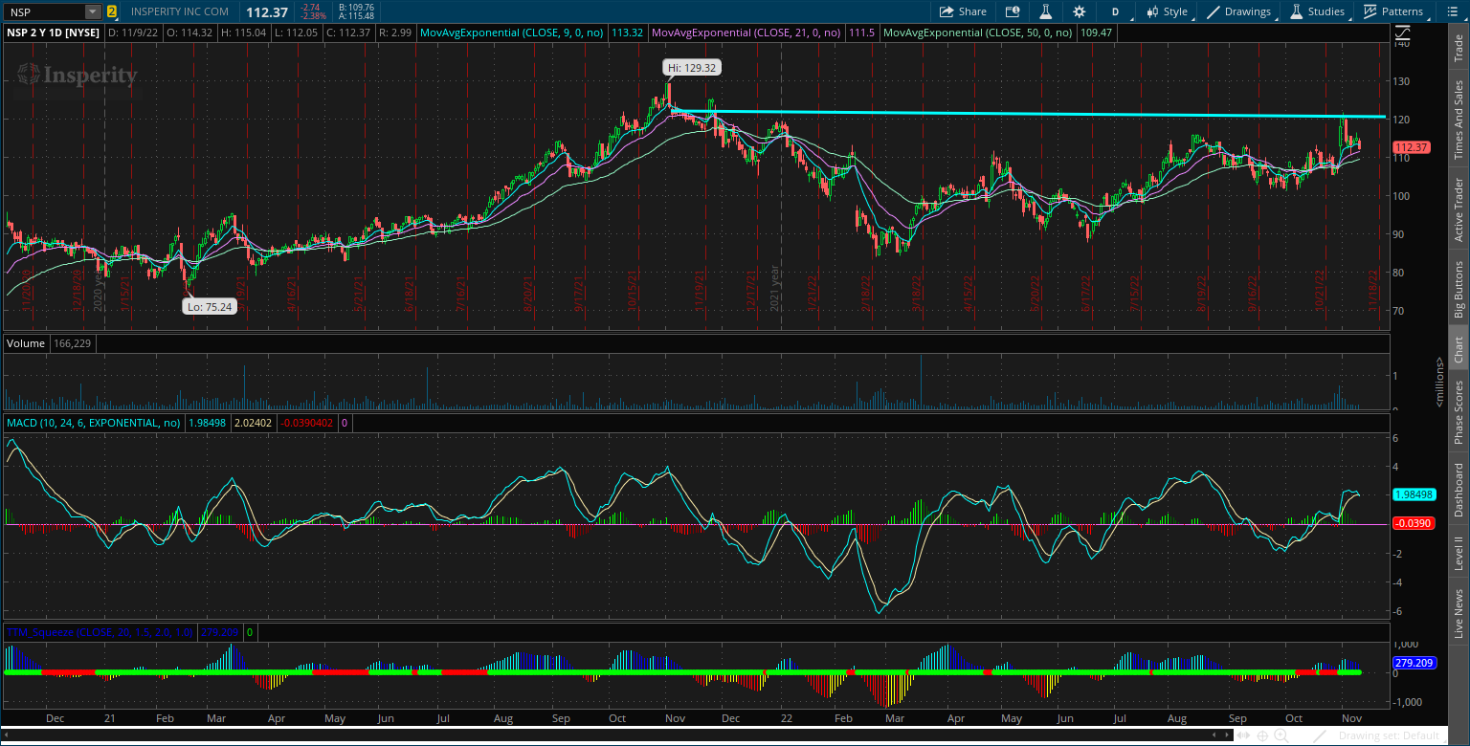The image size is (1470, 746).
Task: Open the Drawings dropdown menu
Action: point(1240,11)
